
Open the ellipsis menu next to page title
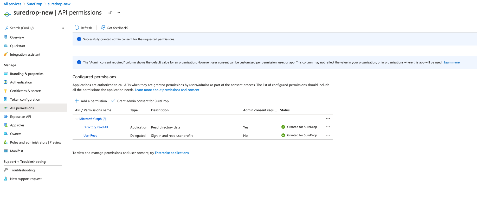[118, 12]
